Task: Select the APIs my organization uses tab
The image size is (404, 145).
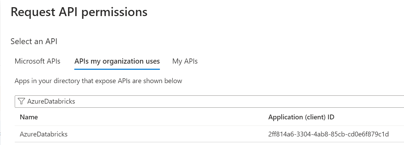Action: pyautogui.click(x=117, y=61)
